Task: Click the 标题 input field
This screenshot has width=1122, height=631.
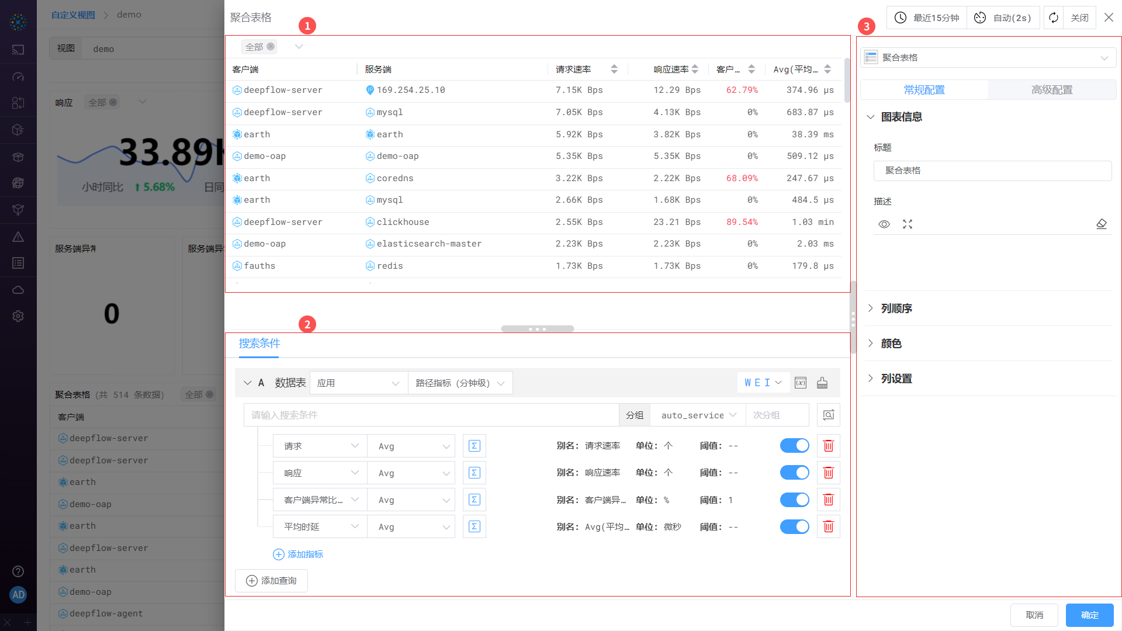Action: (992, 171)
